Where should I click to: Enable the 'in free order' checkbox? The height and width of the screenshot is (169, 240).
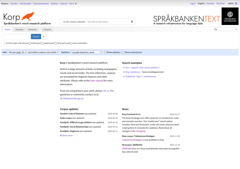[x=5, y=43]
